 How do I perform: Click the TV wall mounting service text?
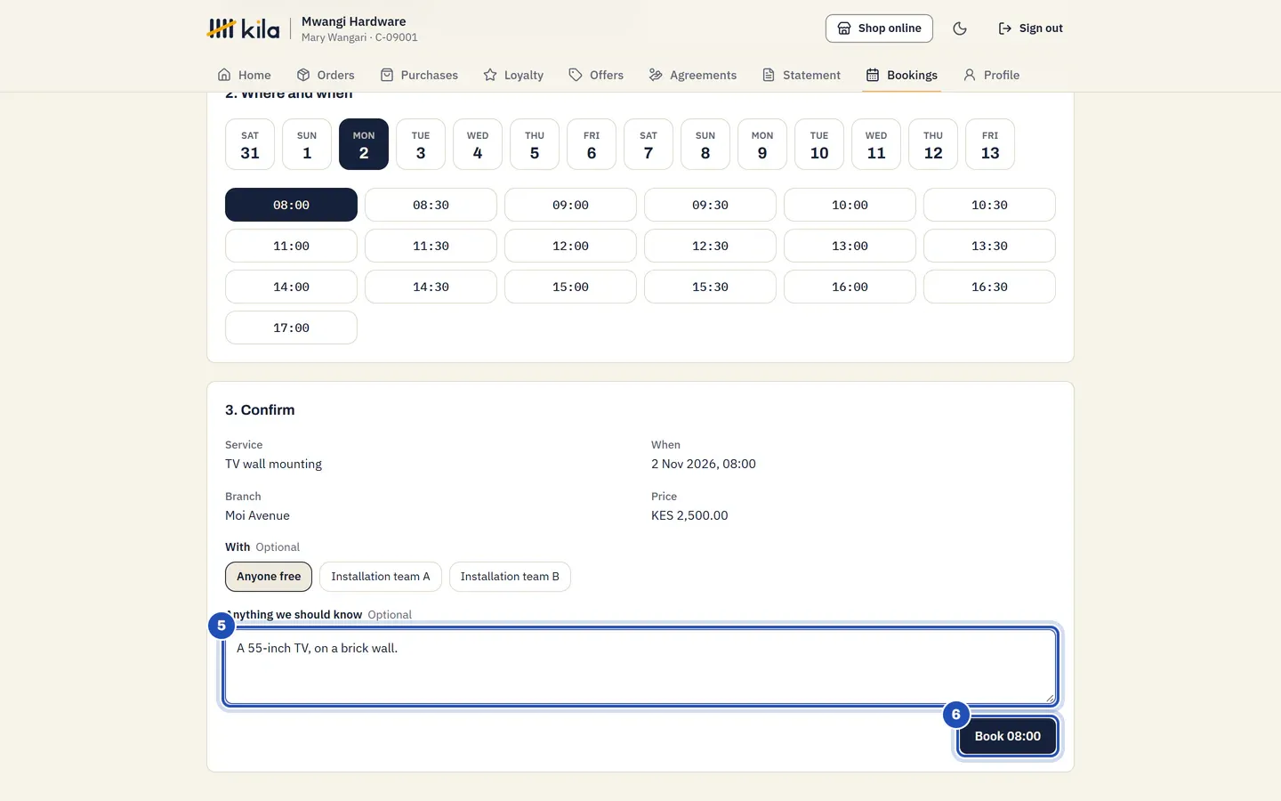point(273,464)
